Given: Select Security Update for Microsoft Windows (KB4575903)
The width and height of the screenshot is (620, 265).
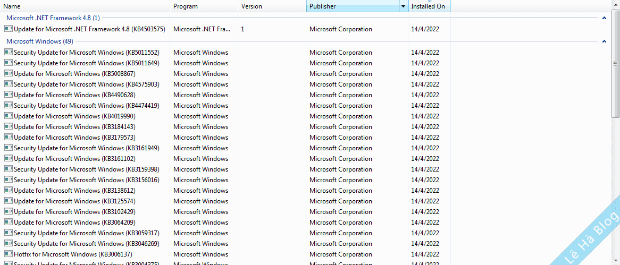Looking at the screenshot, I should 87,84.
